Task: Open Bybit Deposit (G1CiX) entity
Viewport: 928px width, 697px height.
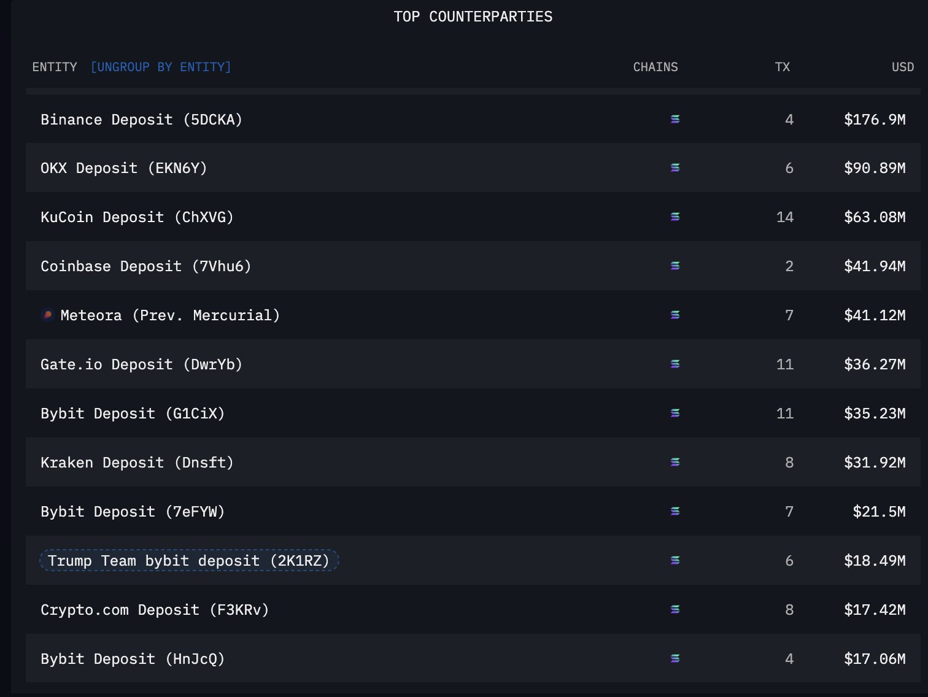Action: 133,414
